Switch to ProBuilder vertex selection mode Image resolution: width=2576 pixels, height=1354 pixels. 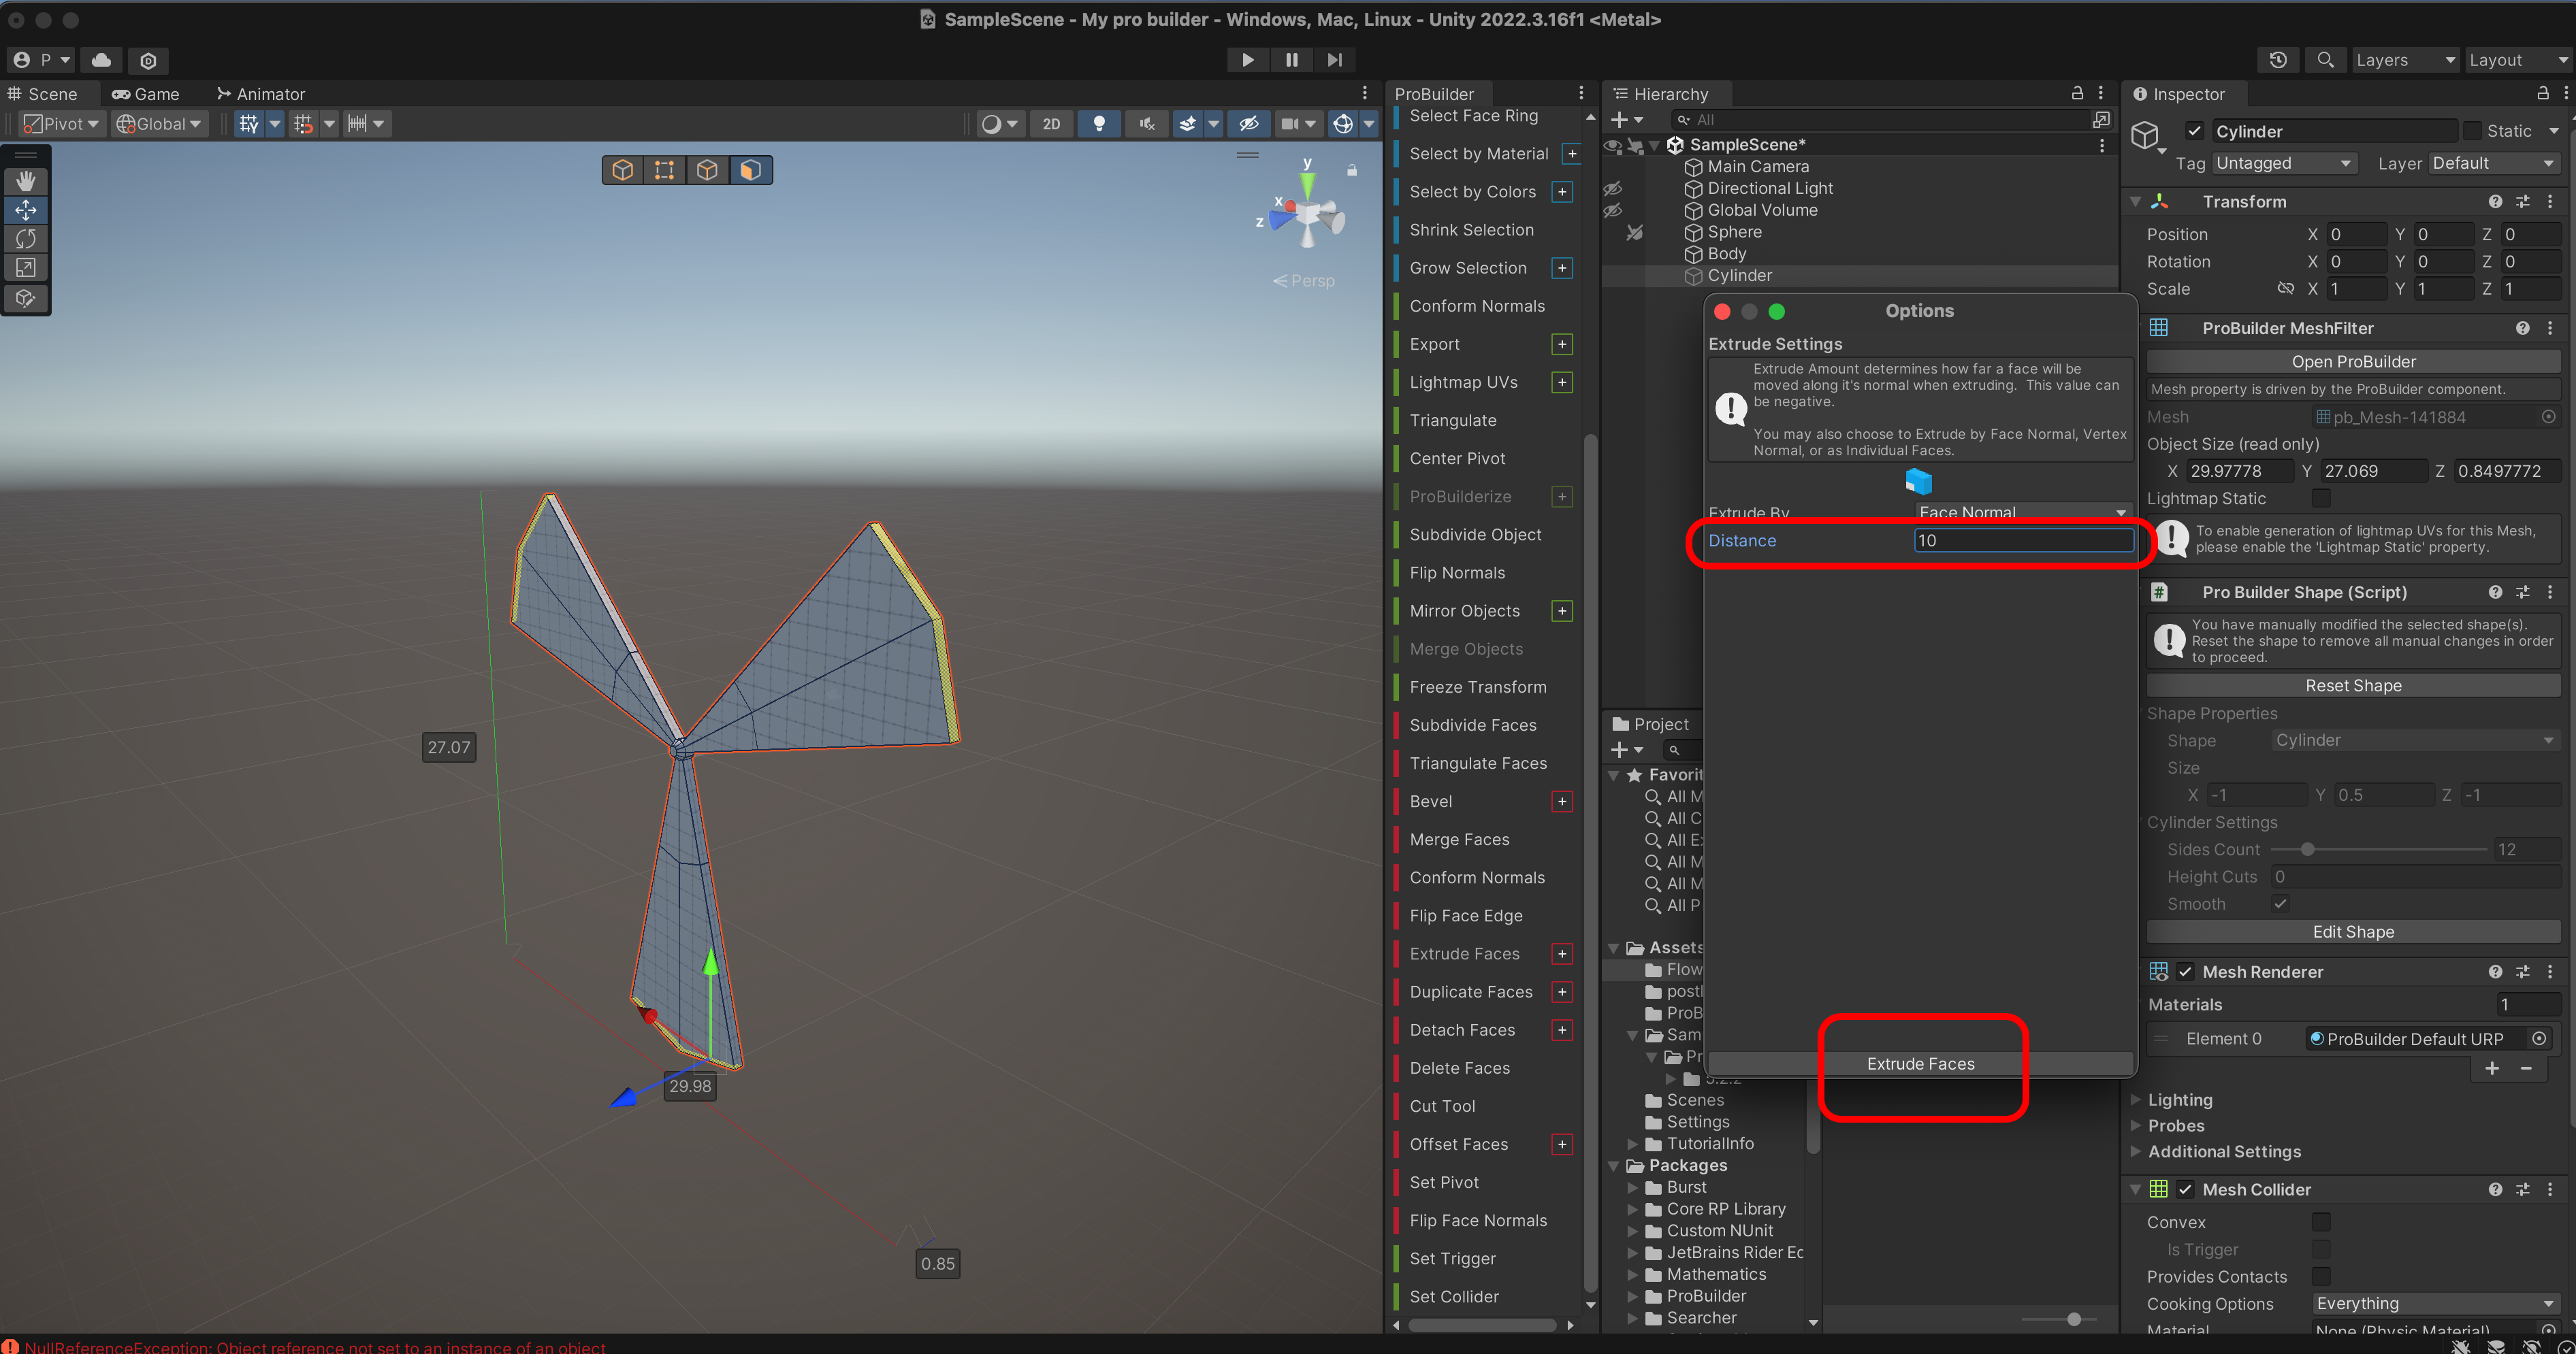point(664,170)
